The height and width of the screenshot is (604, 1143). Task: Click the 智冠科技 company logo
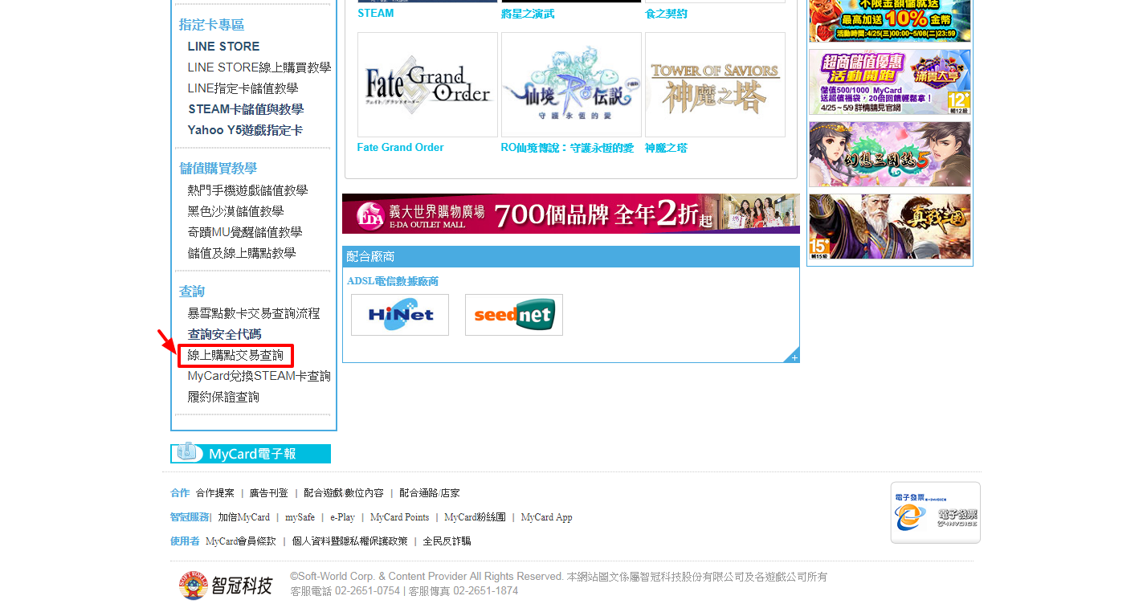[227, 585]
